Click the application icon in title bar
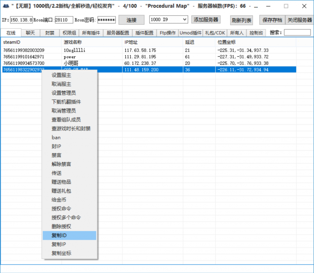Viewport: 314px width, 273px height. (x=6, y=6)
